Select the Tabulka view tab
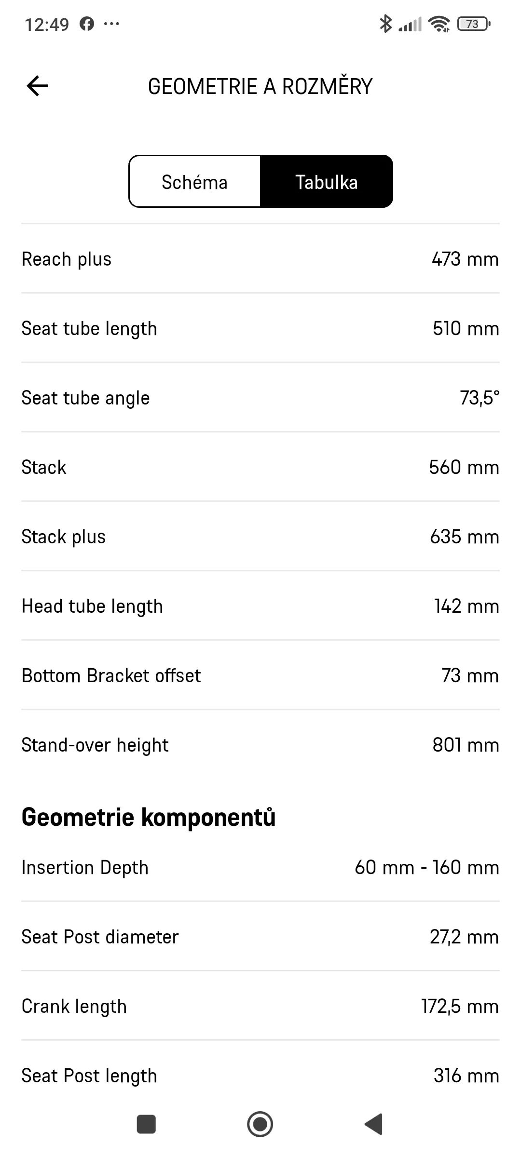The height and width of the screenshot is (1157, 521). pos(327,182)
